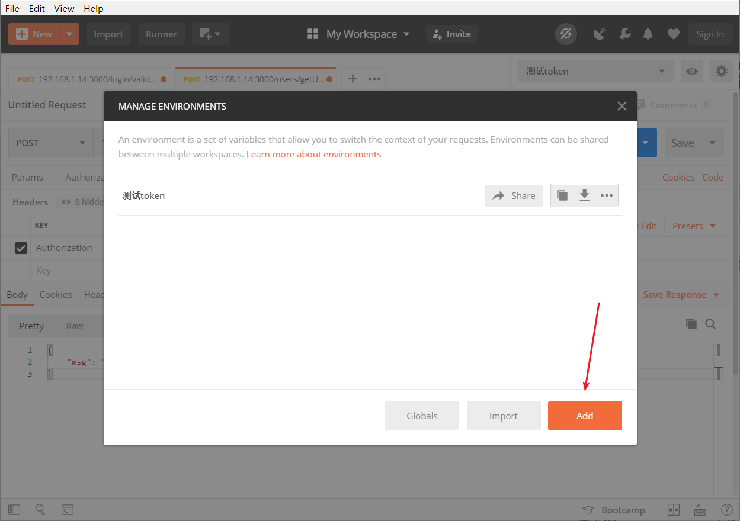This screenshot has height=521, width=740.
Task: Switch to two-pane layout view
Action: tap(673, 510)
